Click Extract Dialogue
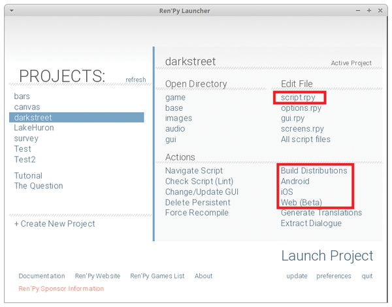Image resolution: width=392 pixels, height=307 pixels. click(311, 223)
